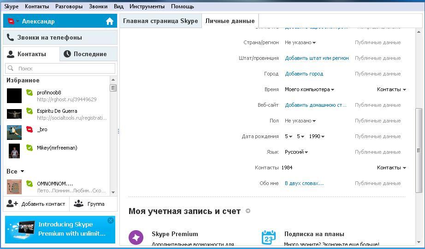
Task: Click profile pane scroll down arrow
Action: 419,242
